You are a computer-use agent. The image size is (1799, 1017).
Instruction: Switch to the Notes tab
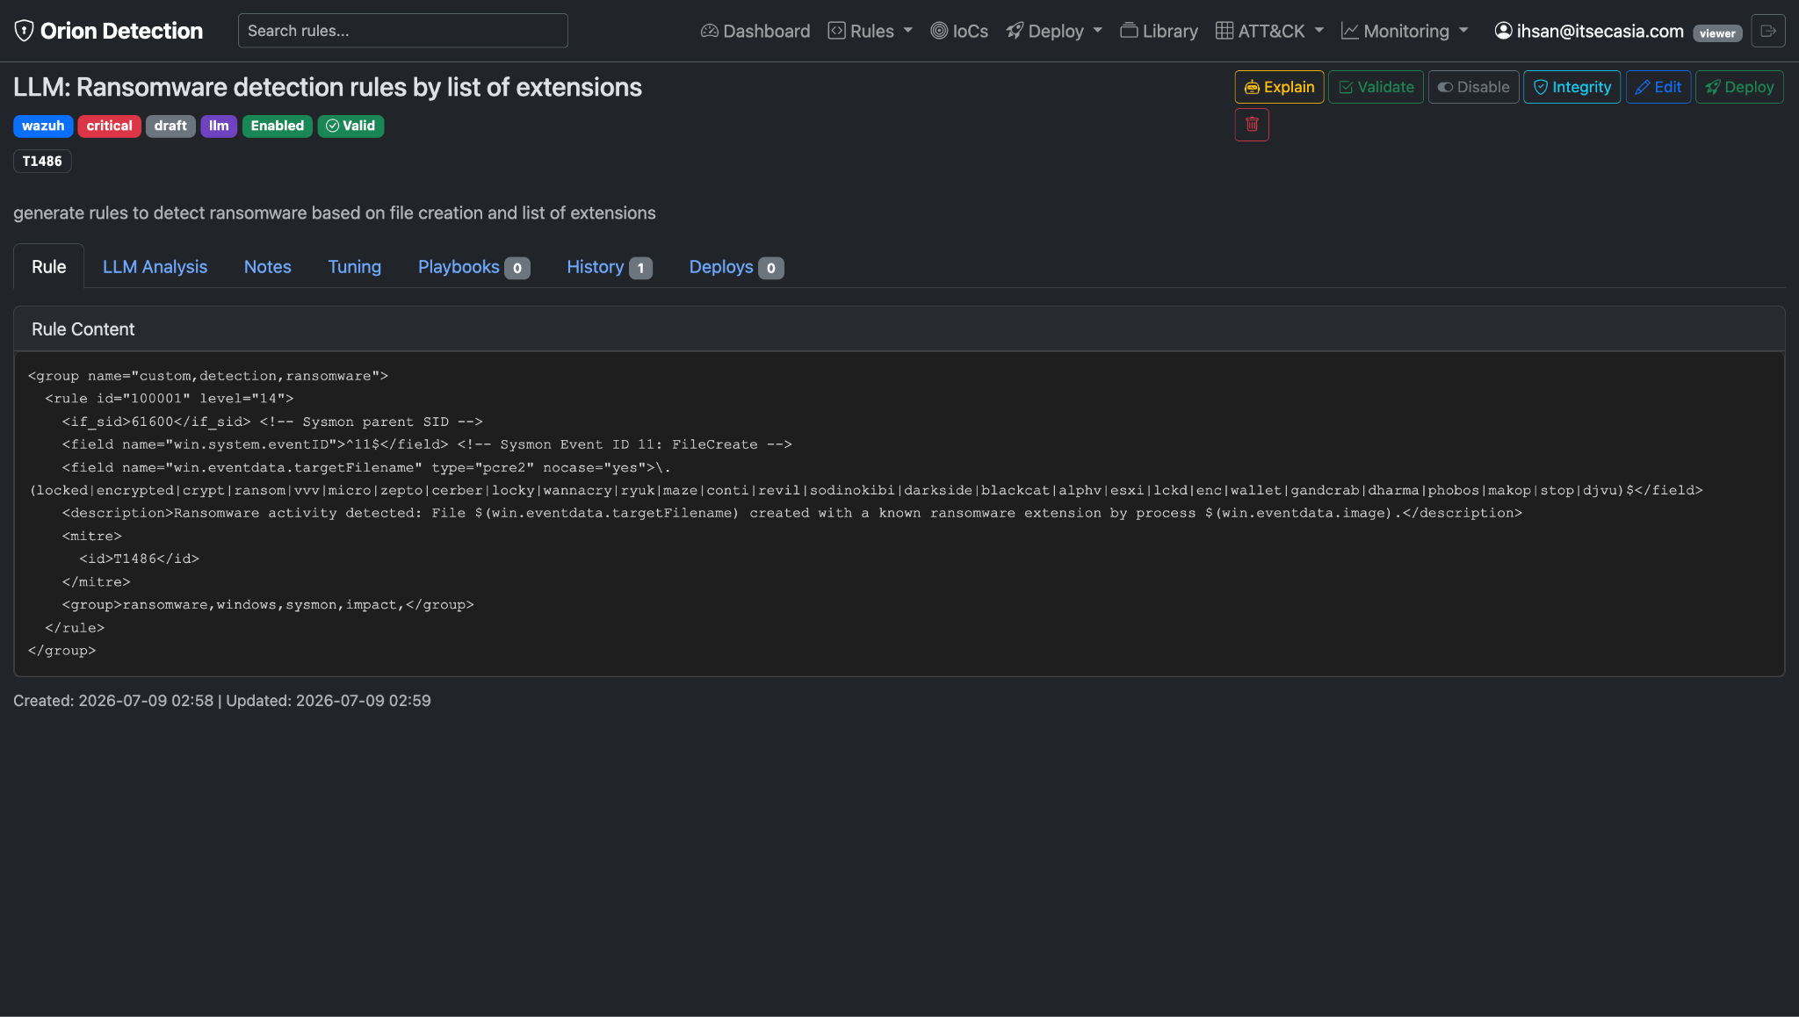click(267, 267)
